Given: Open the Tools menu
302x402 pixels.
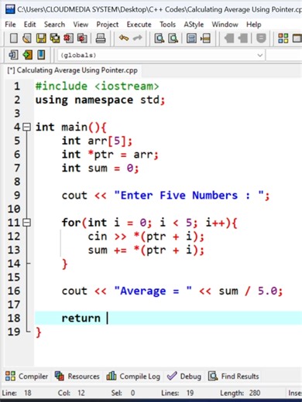Looking at the screenshot, I should [x=167, y=25].
